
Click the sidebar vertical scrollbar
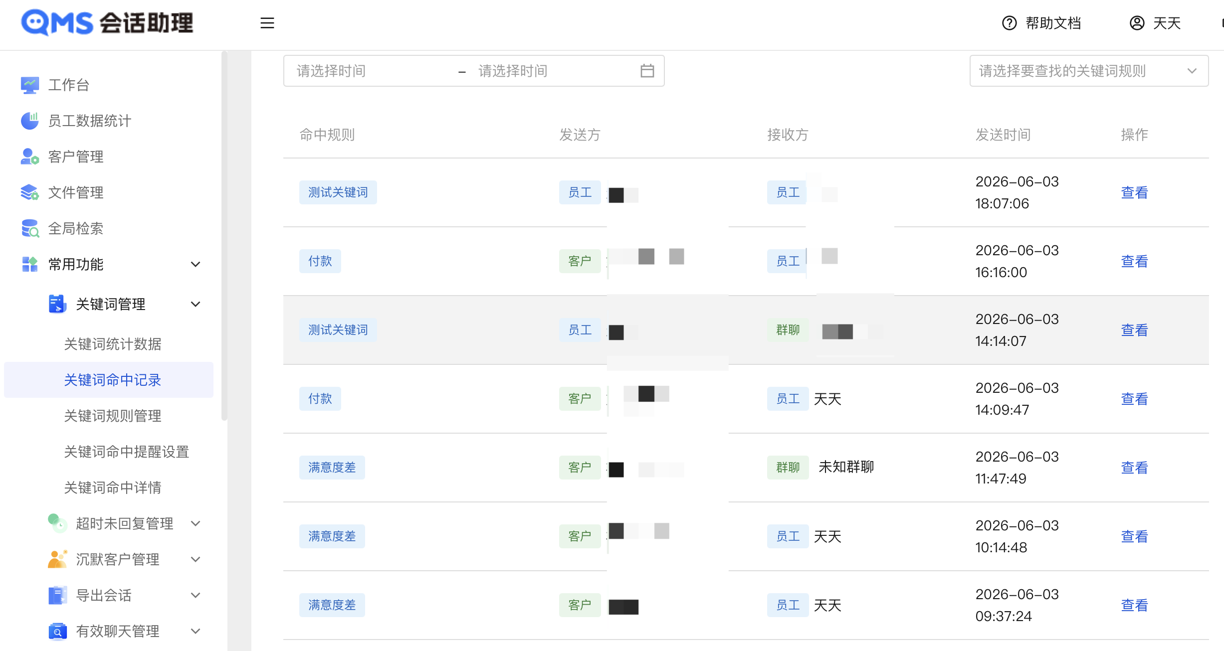pyautogui.click(x=224, y=237)
